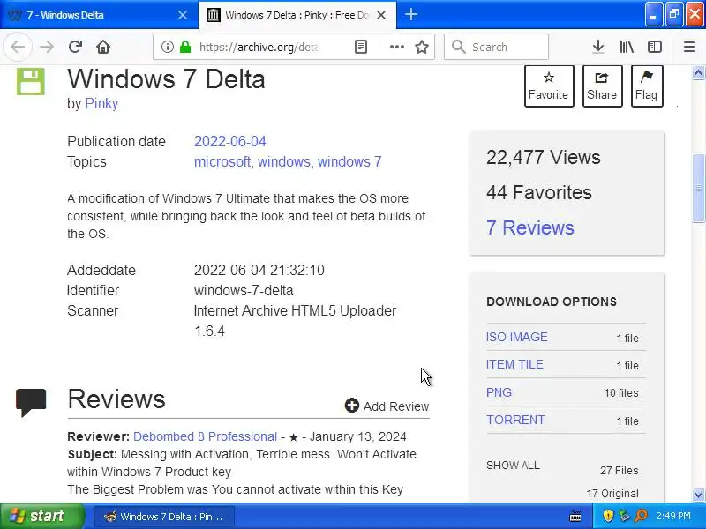The image size is (706, 529).
Task: Open the 'microsoft' topic link
Action: [x=223, y=161]
